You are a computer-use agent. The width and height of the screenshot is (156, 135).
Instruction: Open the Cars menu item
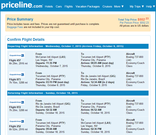[x=59, y=7]
